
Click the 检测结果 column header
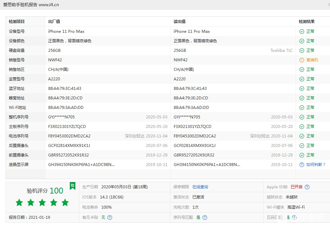click(x=307, y=21)
